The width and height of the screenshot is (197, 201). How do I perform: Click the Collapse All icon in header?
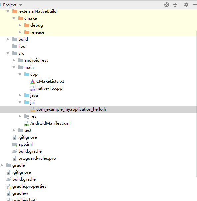coord(175,5)
